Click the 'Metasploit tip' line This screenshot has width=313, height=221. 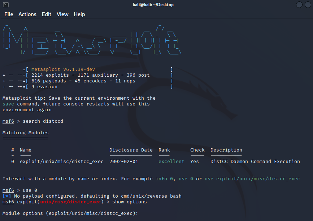[79, 98]
